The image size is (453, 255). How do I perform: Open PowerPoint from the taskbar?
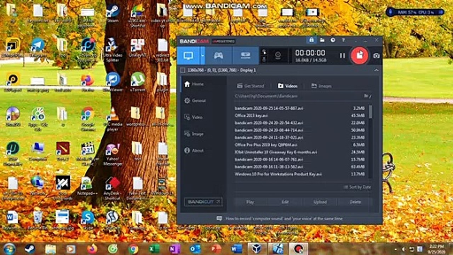tap(216, 249)
